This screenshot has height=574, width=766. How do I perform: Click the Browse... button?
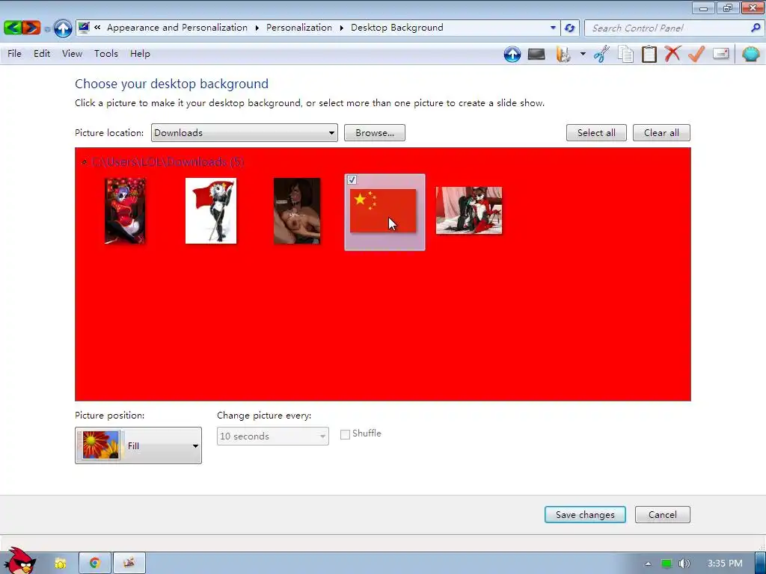click(375, 133)
